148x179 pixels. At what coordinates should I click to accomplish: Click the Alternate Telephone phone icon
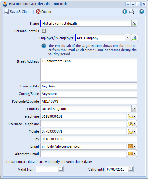[132, 124]
